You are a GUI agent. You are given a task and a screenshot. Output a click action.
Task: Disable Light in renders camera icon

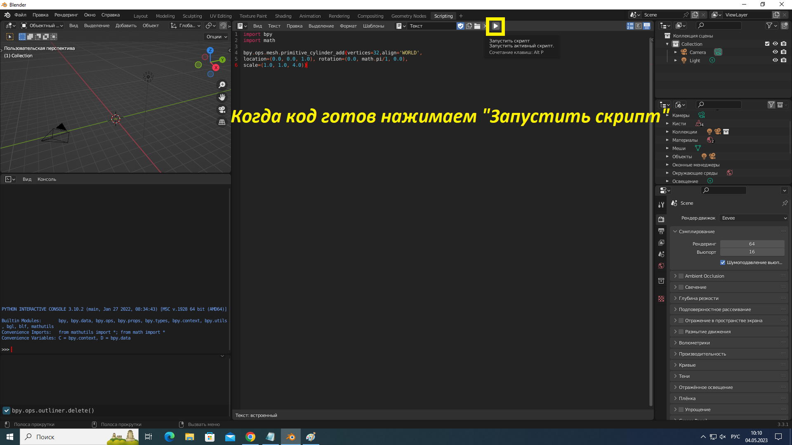coord(783,60)
